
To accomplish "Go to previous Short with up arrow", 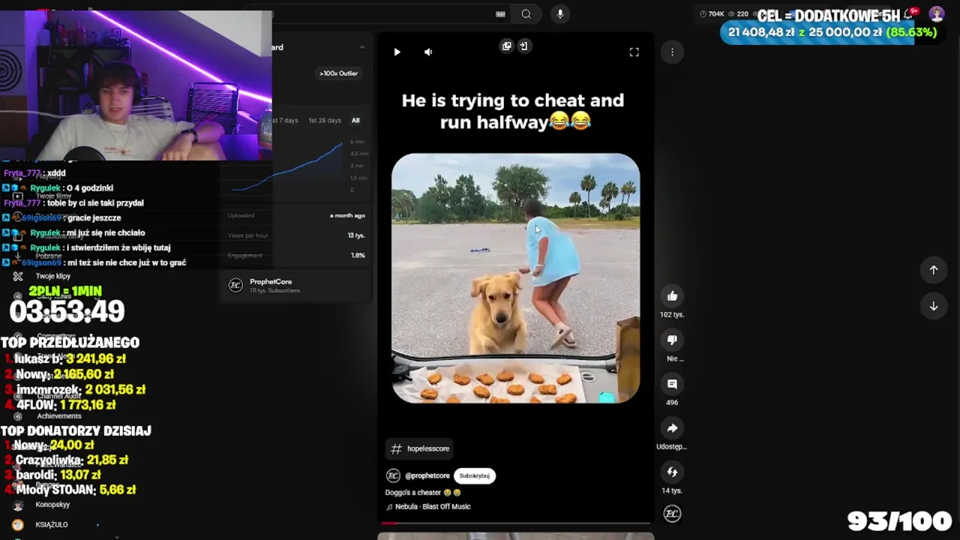I will (934, 270).
